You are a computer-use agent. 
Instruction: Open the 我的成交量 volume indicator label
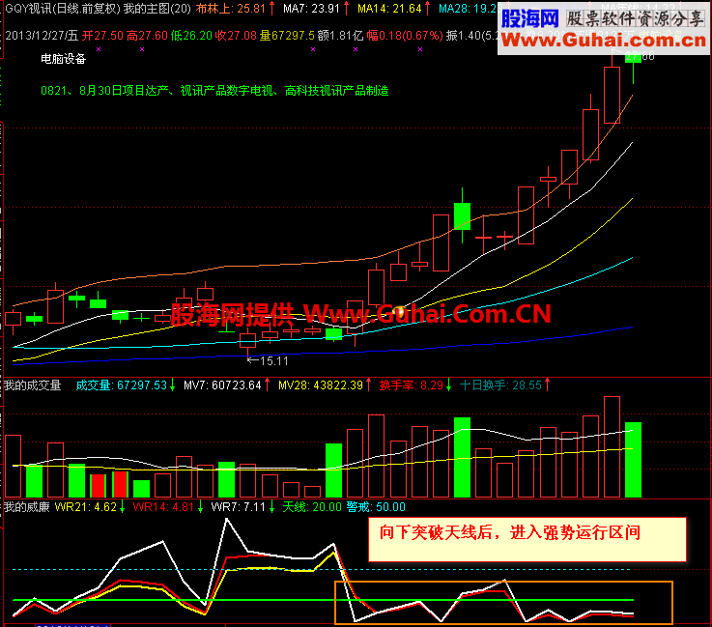coord(33,385)
